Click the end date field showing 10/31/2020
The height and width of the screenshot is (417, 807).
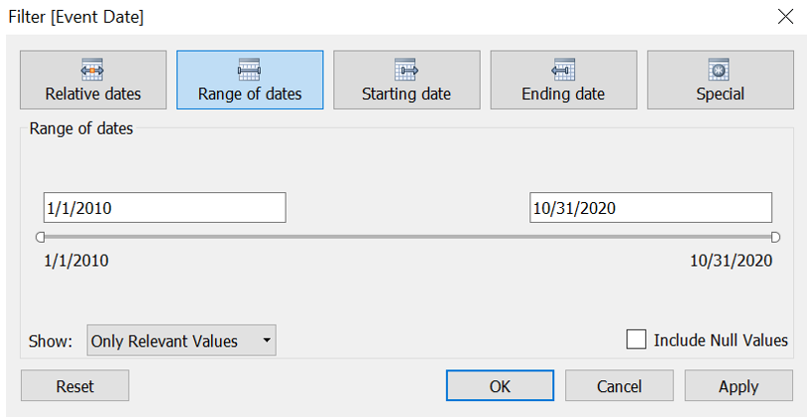[650, 208]
